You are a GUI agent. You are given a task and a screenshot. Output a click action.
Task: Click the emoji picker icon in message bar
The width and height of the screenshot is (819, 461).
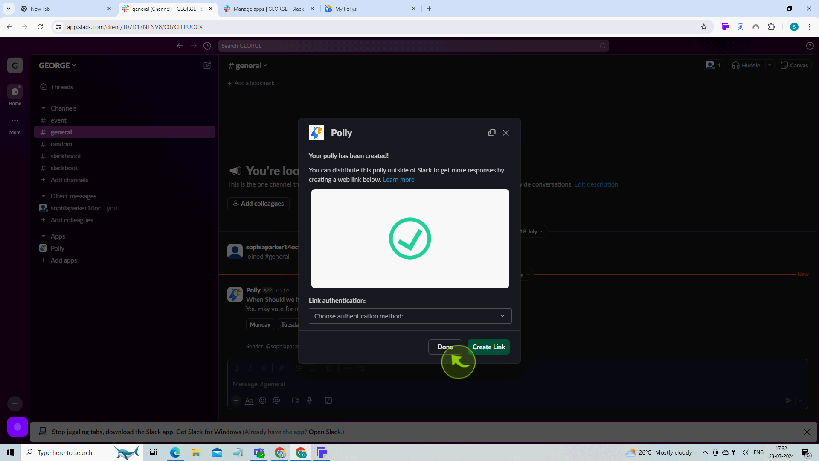tap(263, 400)
